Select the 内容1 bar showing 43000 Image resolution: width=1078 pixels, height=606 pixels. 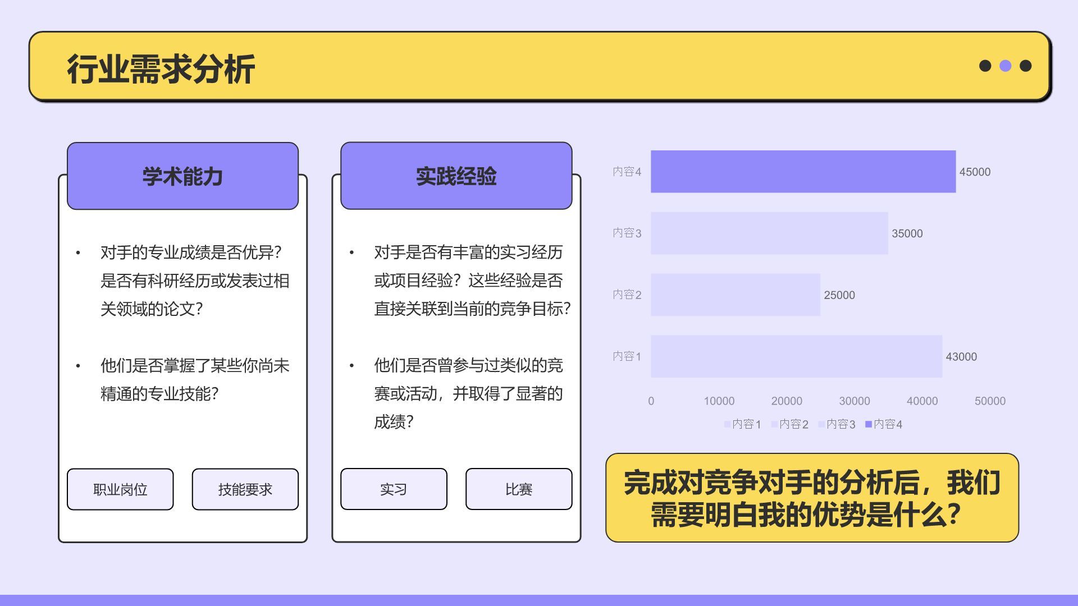[x=796, y=356]
